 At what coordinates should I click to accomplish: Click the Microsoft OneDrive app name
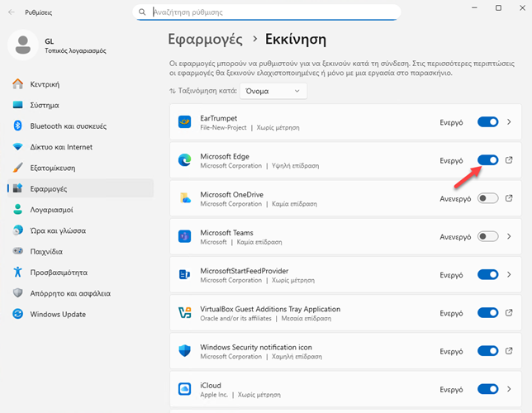232,195
